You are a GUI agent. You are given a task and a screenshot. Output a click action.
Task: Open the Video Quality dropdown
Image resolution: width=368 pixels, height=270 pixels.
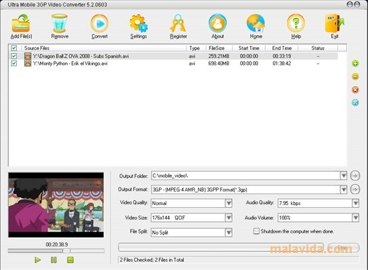click(x=229, y=203)
